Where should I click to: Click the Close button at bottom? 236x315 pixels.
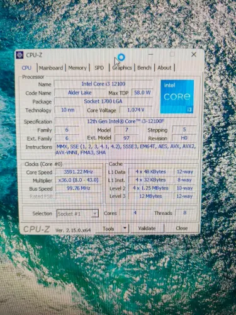(x=182, y=228)
